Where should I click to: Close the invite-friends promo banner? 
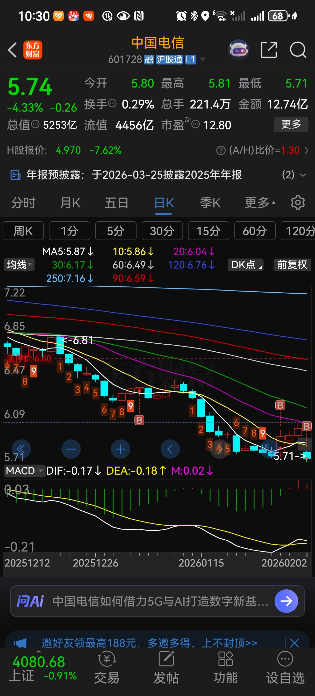point(294,642)
